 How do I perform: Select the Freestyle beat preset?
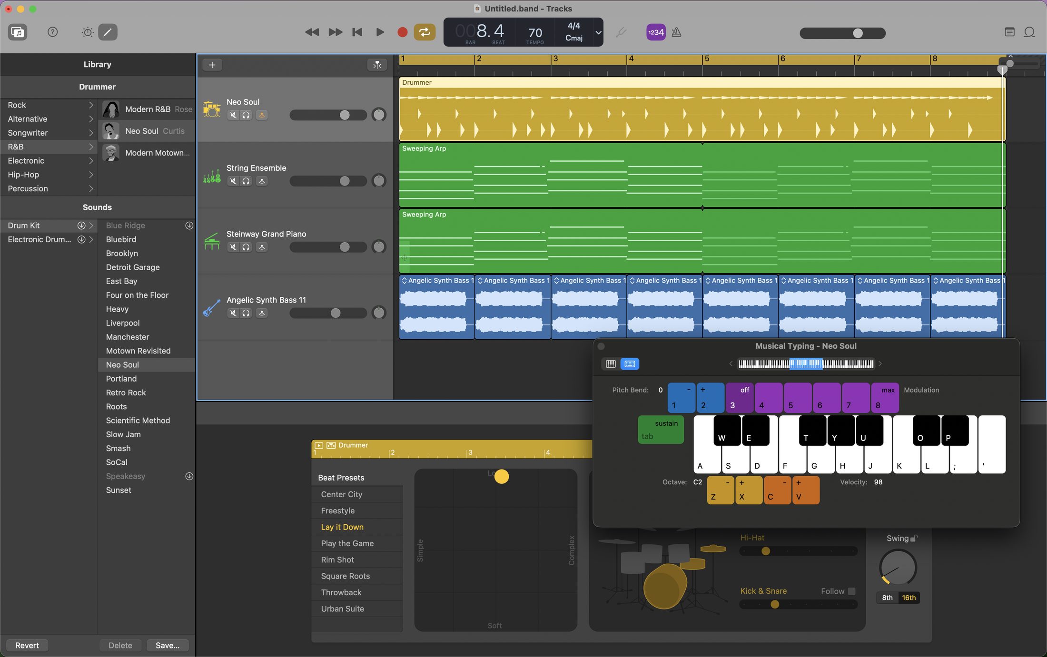tap(357, 511)
